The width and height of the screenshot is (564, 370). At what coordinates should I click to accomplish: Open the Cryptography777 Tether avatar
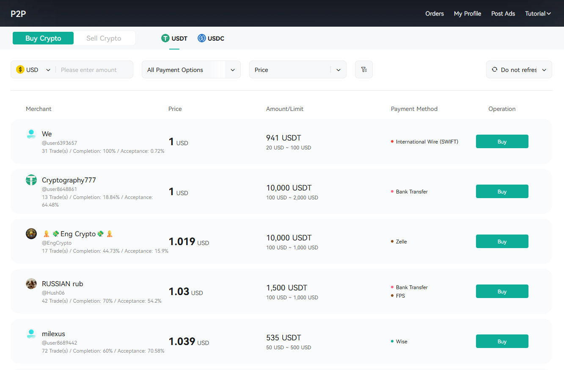point(31,180)
